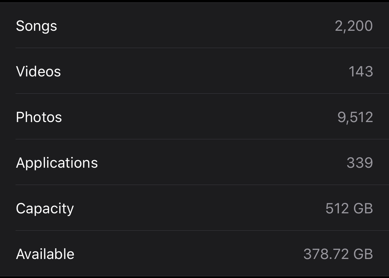Click the middle of the Capacity row
Image resolution: width=389 pixels, height=278 pixels.
click(x=194, y=207)
